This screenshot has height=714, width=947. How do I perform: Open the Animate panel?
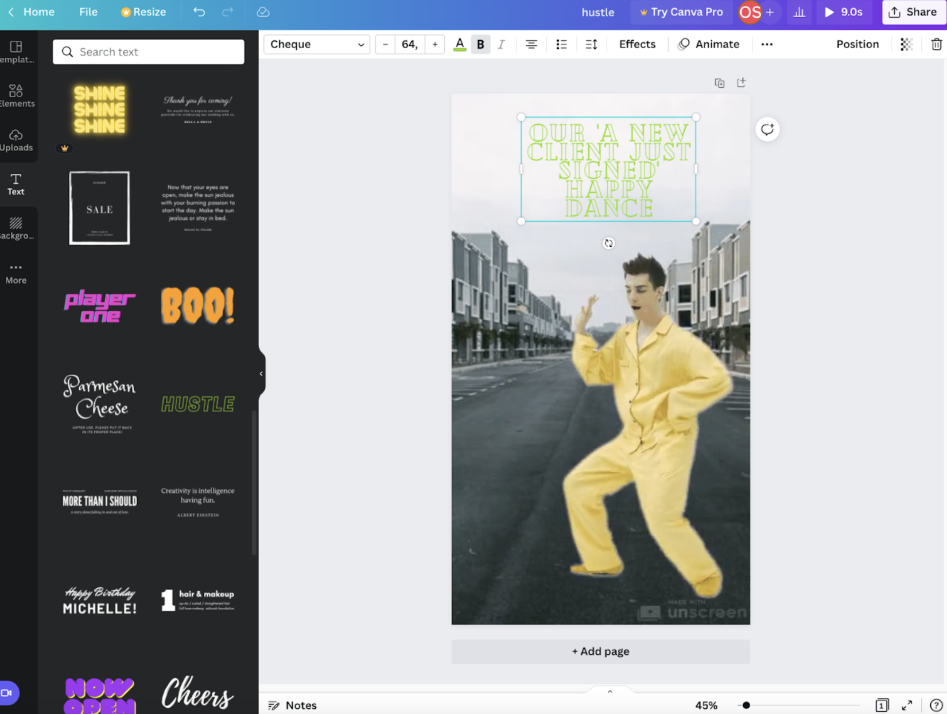709,44
